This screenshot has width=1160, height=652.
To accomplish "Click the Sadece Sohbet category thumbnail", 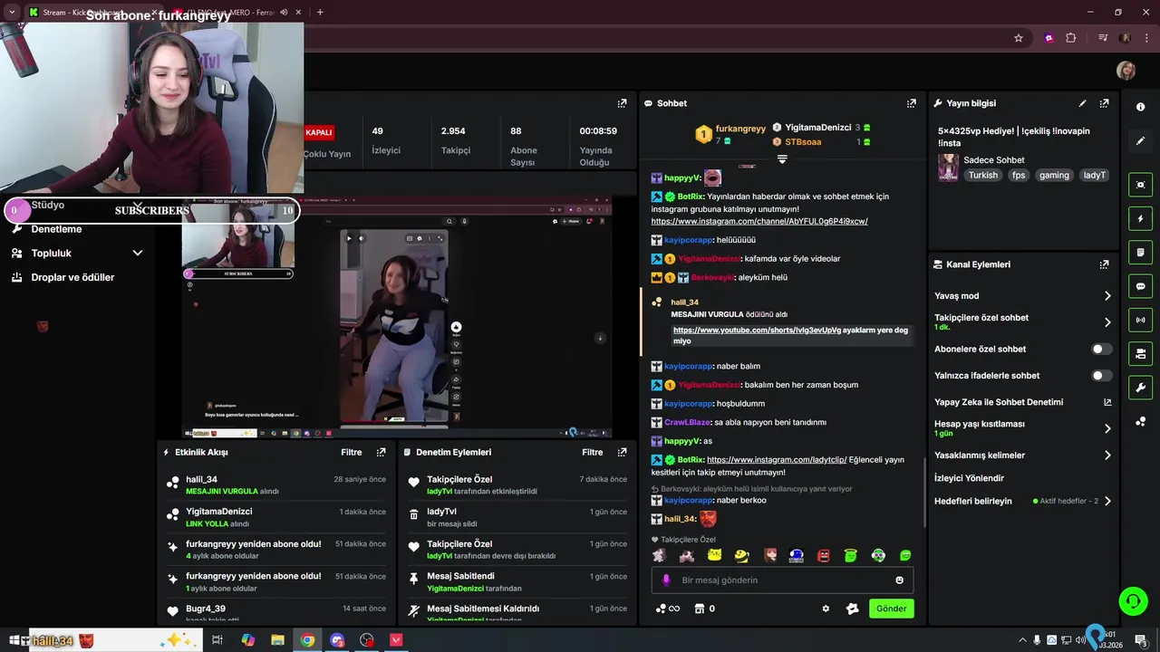I will click(948, 168).
